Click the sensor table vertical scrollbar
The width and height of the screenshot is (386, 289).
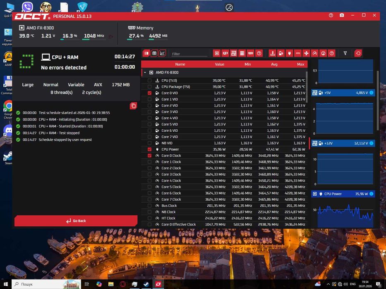click(307, 87)
